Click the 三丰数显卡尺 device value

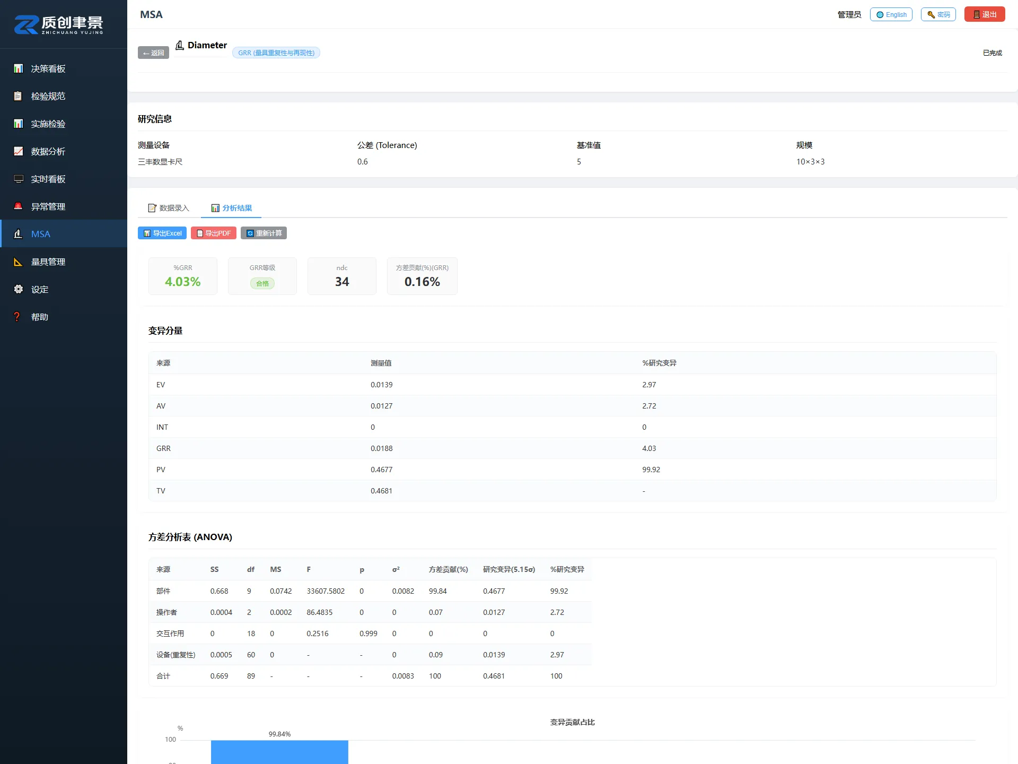160,162
